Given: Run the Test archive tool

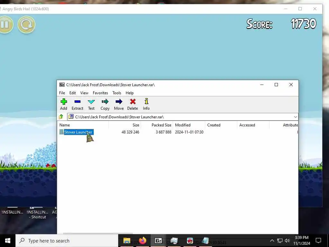Looking at the screenshot, I should 91,105.
